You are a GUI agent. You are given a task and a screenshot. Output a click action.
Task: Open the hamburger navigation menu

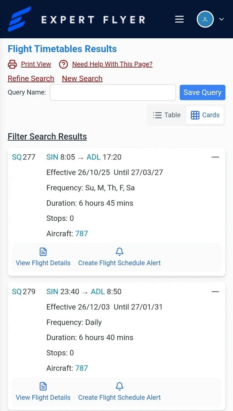[179, 19]
